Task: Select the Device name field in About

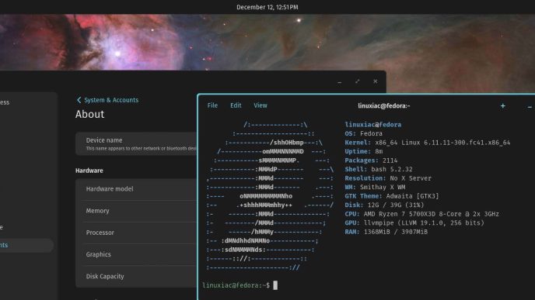Action: [137, 143]
